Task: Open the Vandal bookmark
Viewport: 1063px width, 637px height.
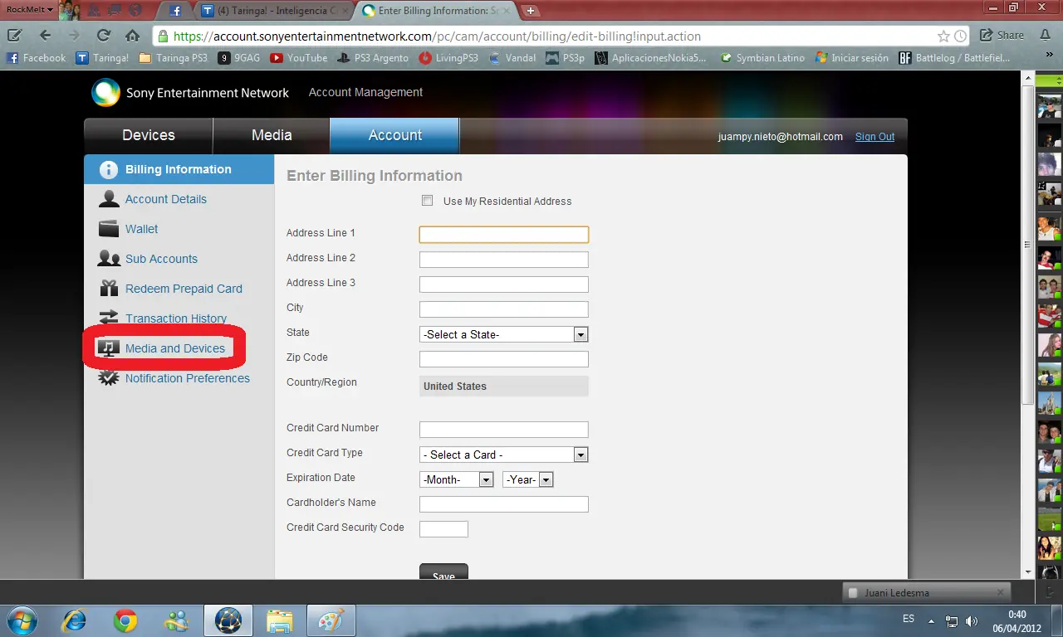Action: point(512,58)
